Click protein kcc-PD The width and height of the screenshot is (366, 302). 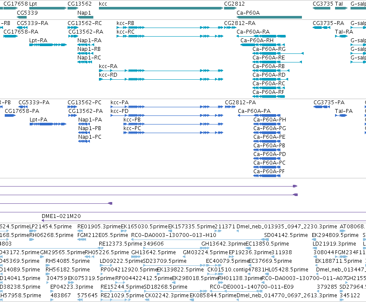[x=120, y=111]
